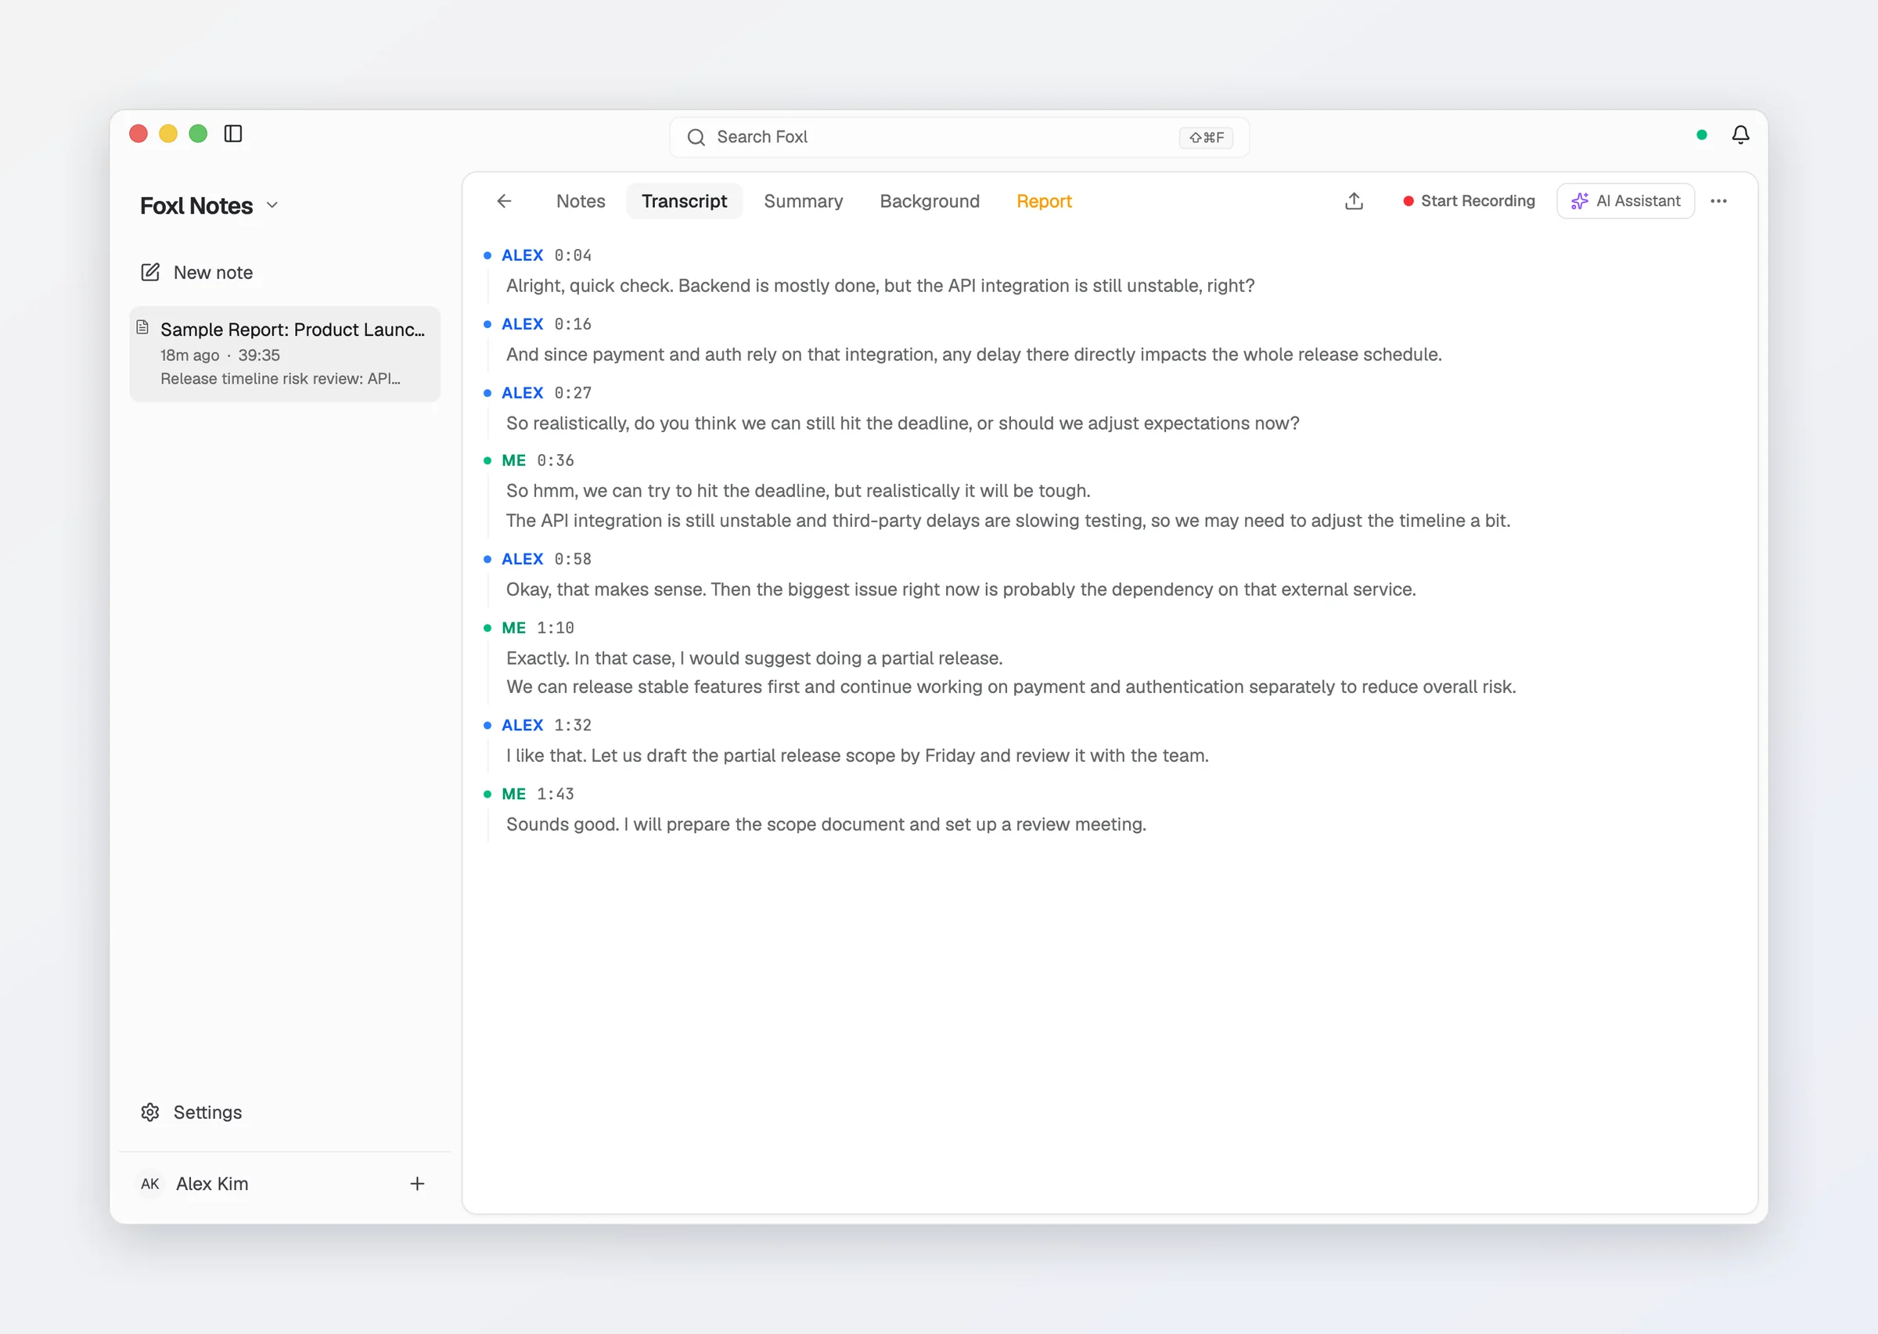Open the Background tab
The width and height of the screenshot is (1878, 1334).
[x=930, y=201]
